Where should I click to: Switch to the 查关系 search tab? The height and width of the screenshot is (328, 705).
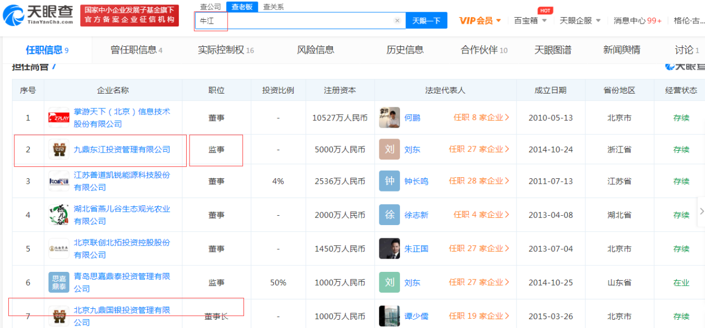coord(273,7)
